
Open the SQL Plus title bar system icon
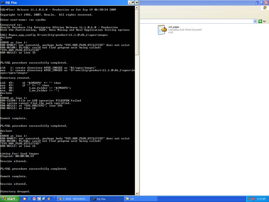click(2, 3)
